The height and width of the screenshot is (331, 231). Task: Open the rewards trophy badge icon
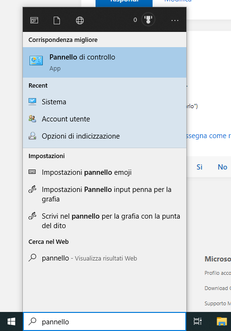148,20
